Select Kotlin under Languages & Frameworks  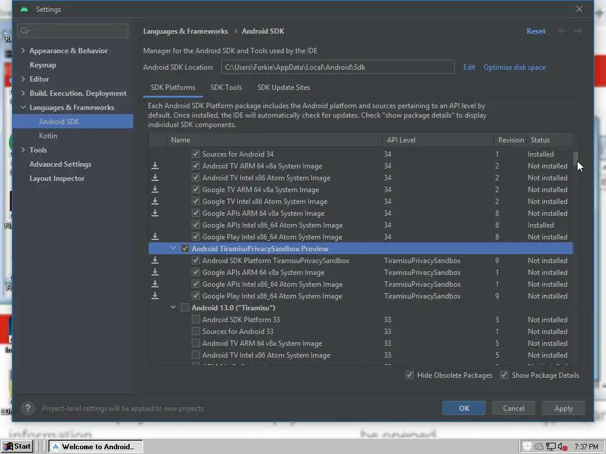(x=48, y=136)
